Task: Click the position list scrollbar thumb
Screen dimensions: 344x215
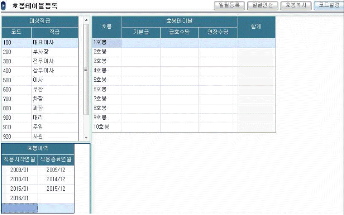Action: click(x=86, y=69)
